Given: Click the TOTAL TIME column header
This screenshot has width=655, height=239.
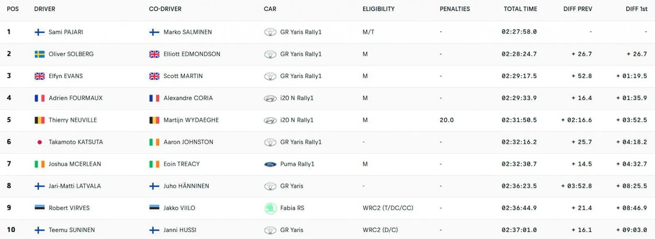Looking at the screenshot, I should pos(520,9).
